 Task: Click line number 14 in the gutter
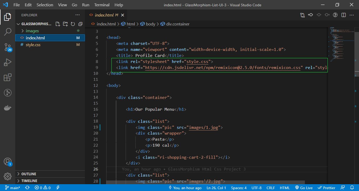[x=95, y=98]
